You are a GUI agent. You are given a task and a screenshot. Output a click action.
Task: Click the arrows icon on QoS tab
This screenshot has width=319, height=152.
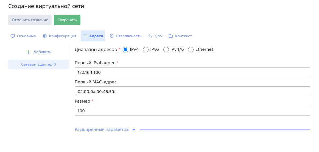150,36
